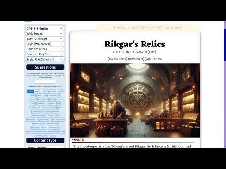The height and width of the screenshot is (169, 226).
Task: Select the Dangerous tag in suggestions
Action: (51, 104)
